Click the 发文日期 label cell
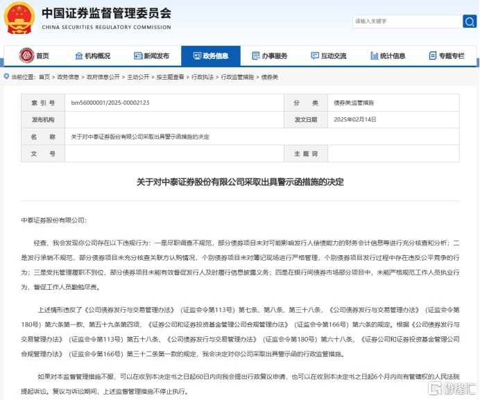 coord(306,120)
